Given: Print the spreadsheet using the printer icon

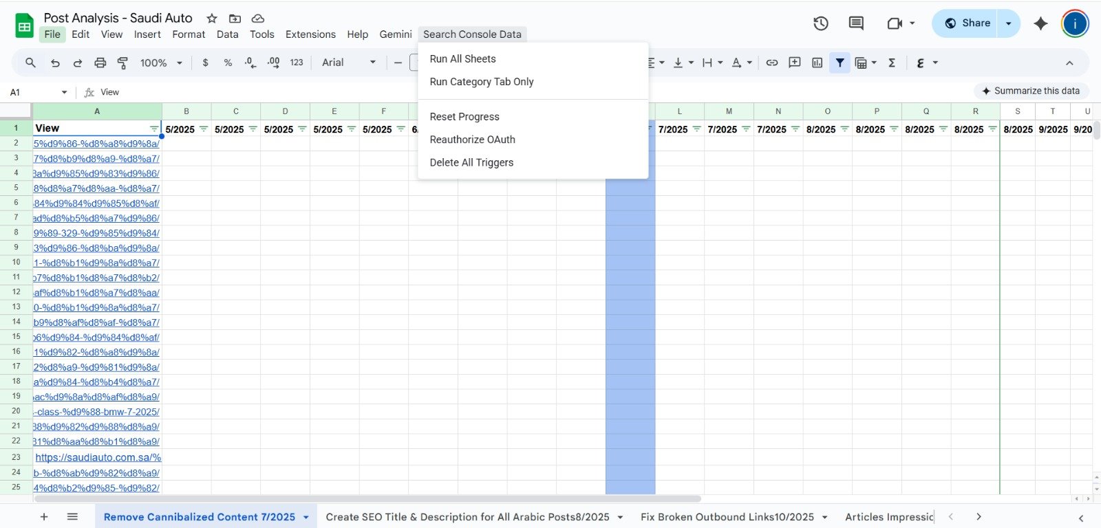Looking at the screenshot, I should point(100,63).
